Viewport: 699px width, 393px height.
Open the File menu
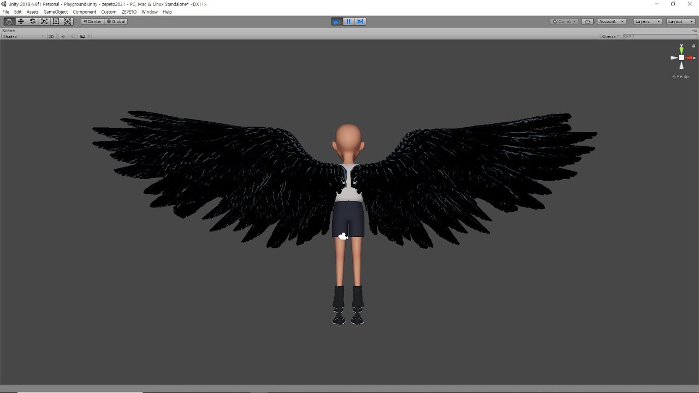coord(6,12)
